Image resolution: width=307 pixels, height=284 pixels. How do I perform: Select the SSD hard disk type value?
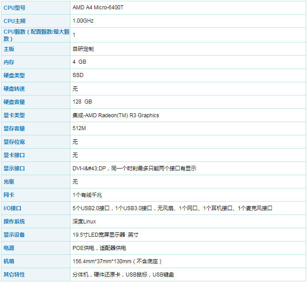click(x=78, y=75)
